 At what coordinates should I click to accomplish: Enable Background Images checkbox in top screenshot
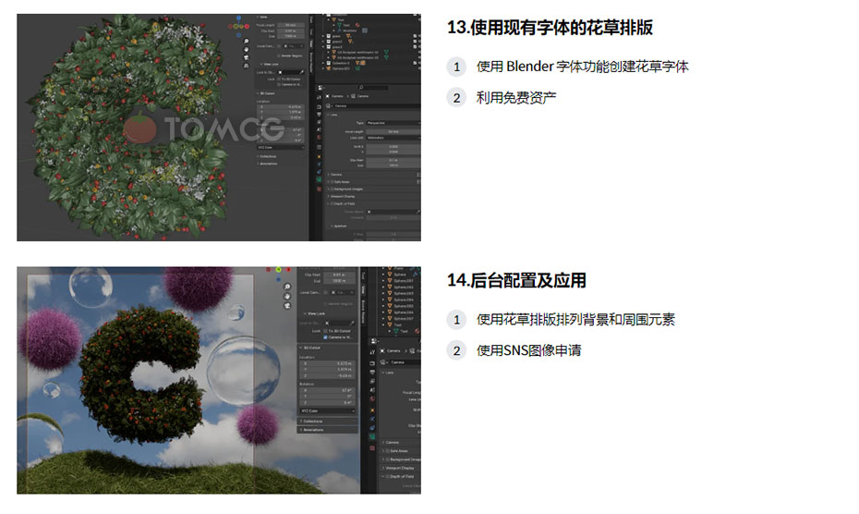tap(333, 189)
